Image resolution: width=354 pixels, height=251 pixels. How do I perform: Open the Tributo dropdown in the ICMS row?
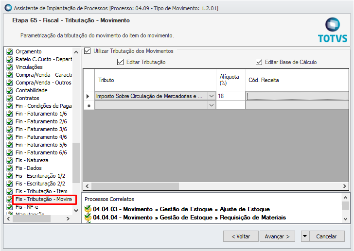coord(212,96)
